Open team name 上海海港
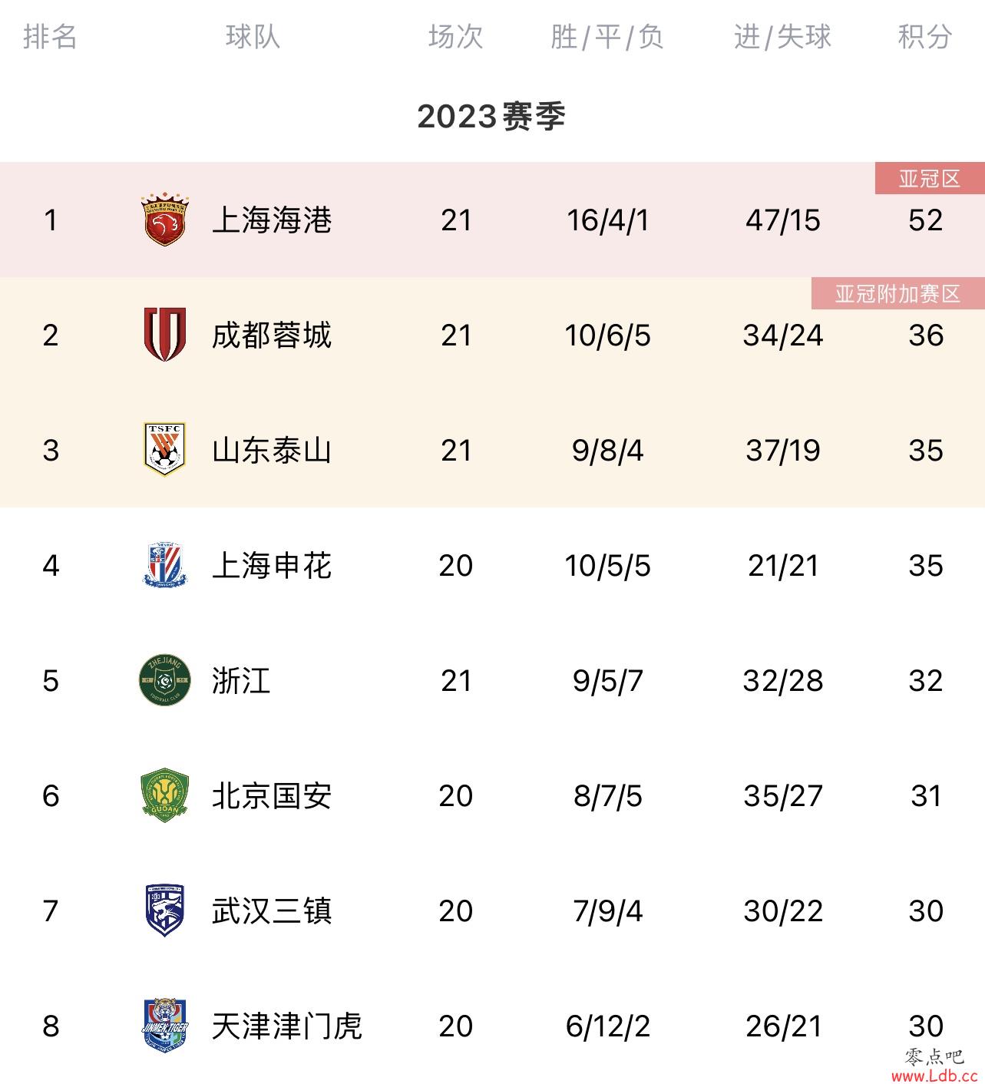This screenshot has height=1084, width=985. click(272, 220)
